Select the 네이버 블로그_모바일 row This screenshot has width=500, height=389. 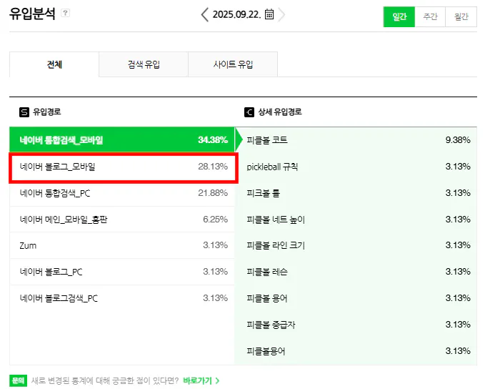124,167
